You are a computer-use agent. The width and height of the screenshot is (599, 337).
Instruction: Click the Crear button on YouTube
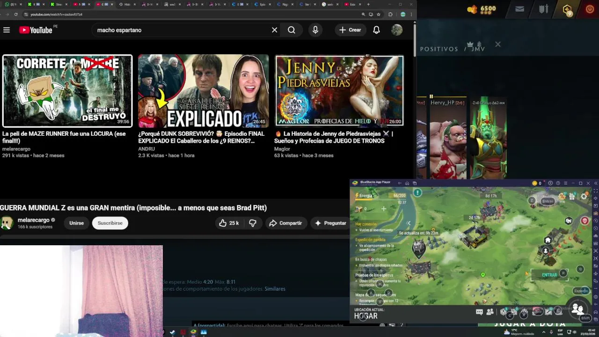click(350, 30)
